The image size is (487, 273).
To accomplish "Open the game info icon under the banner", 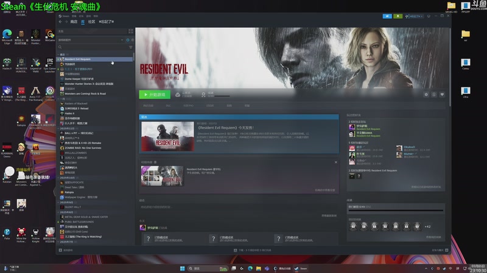I will (x=434, y=95).
